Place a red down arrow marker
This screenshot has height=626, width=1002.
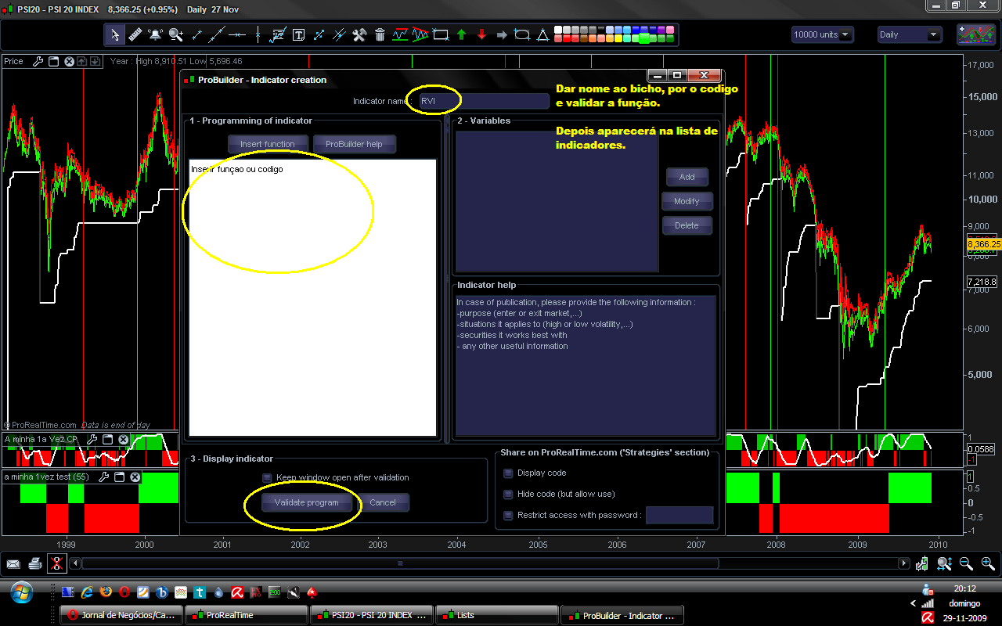pyautogui.click(x=481, y=34)
